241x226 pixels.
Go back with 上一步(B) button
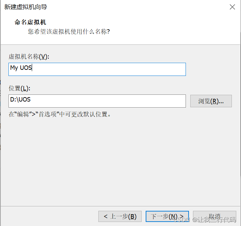120,216
